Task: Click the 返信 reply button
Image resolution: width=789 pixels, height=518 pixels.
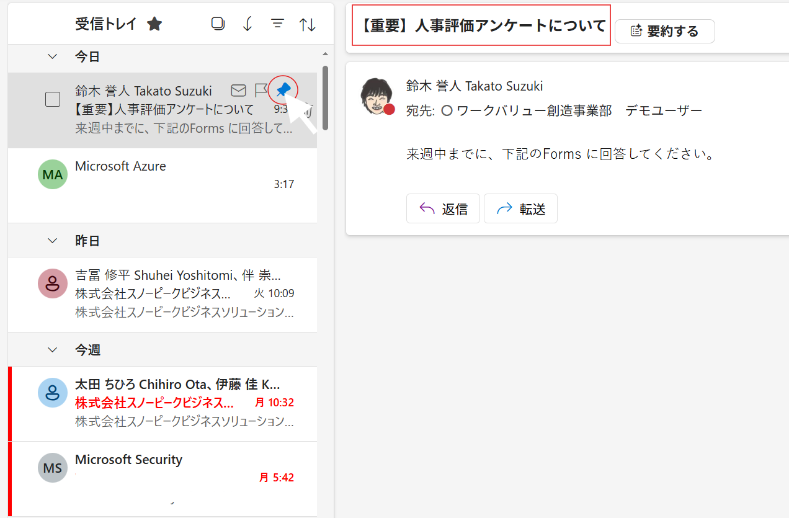Action: click(443, 209)
